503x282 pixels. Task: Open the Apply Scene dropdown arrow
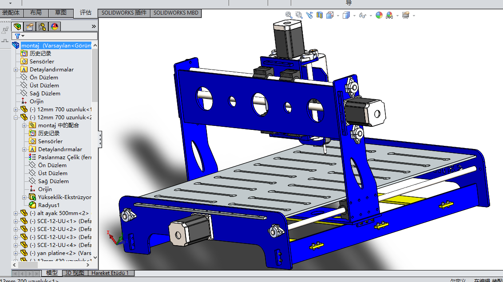click(x=397, y=16)
